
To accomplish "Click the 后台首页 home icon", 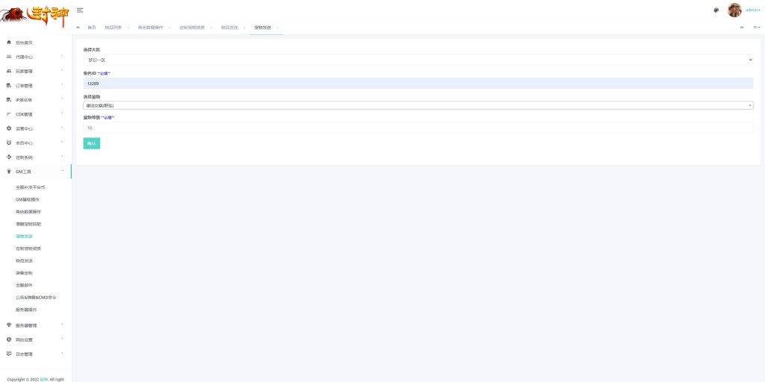I will [x=9, y=43].
